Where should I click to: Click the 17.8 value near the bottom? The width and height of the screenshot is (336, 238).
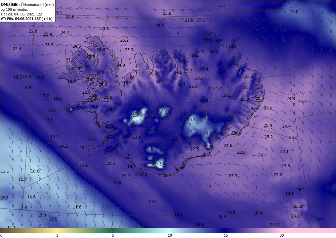231,212
